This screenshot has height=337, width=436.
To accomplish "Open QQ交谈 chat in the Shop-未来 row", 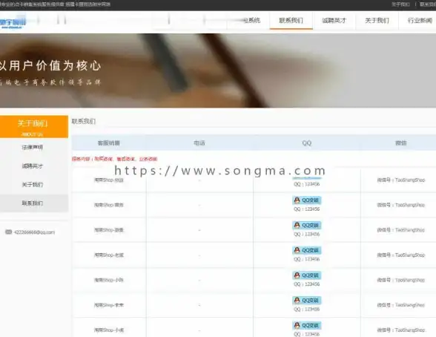I will pyautogui.click(x=307, y=301).
